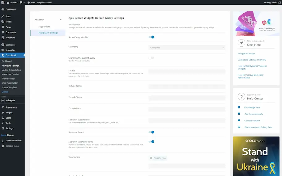Turn off Search in taxonomy terms toggle
The height and width of the screenshot is (176, 282).
[x=151, y=141]
